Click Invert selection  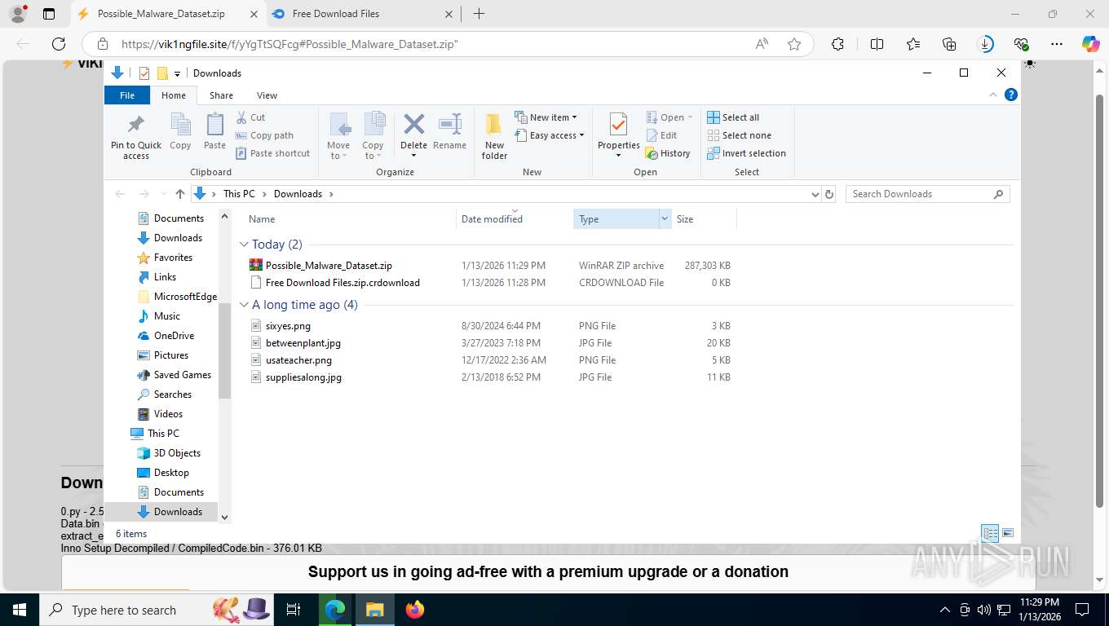pos(746,153)
